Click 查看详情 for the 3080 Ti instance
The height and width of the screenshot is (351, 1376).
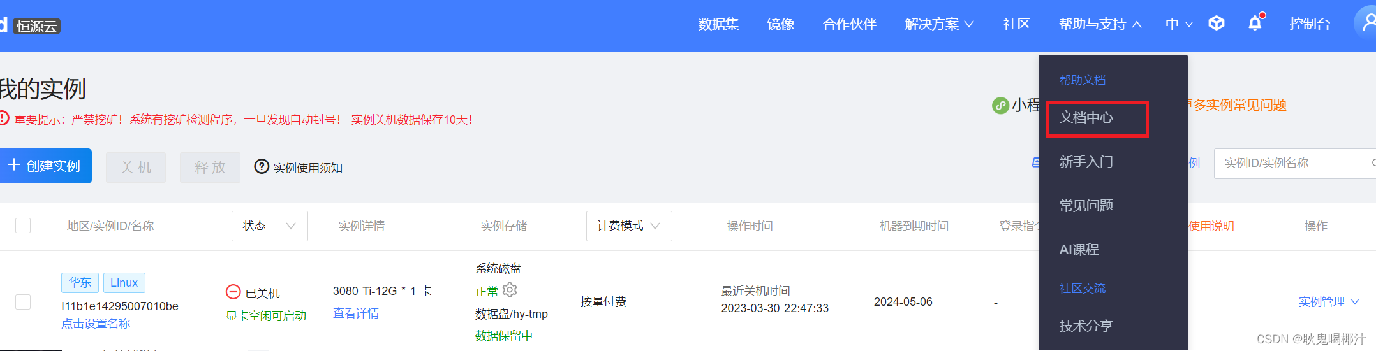click(x=356, y=313)
